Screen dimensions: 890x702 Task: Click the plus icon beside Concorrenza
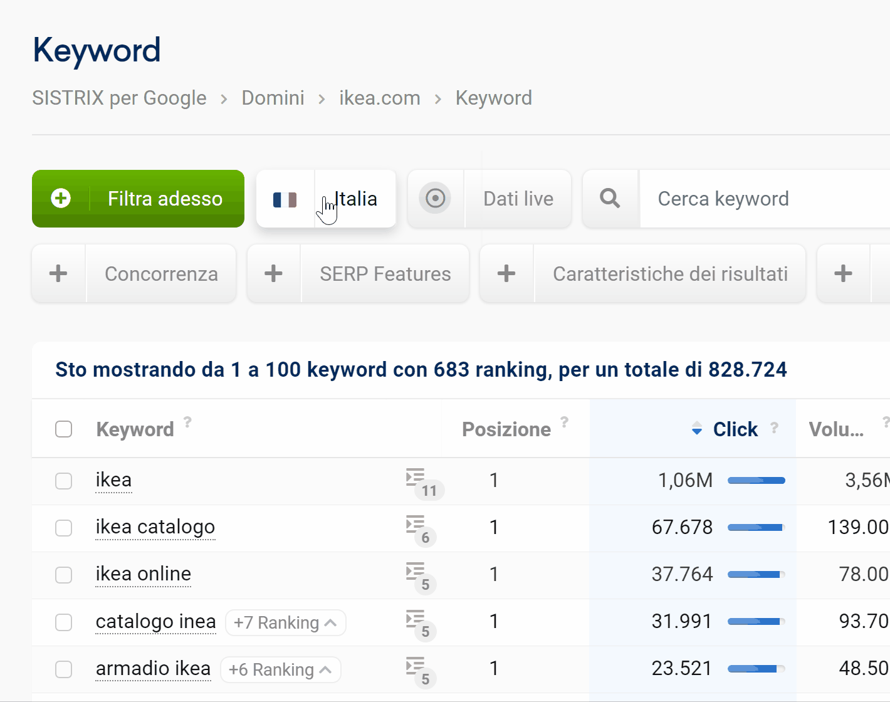click(58, 274)
